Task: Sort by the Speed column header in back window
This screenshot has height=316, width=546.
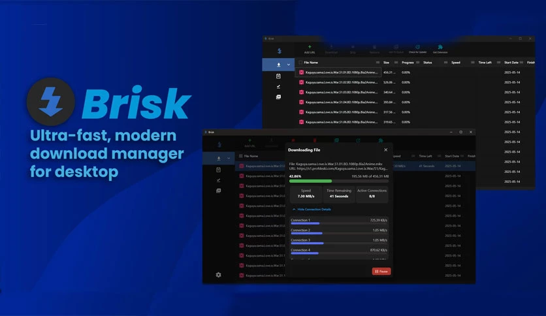Action: click(x=456, y=62)
